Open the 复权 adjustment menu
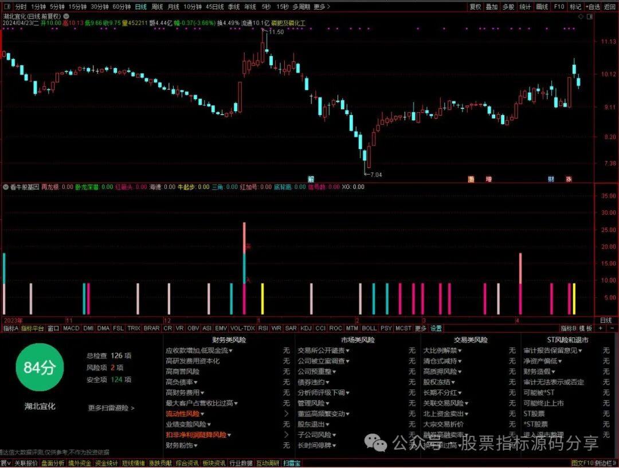Viewport: 619px width, 468px height. click(475, 7)
